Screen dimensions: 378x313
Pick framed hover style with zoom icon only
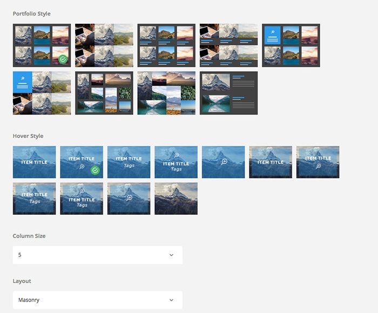(x=129, y=199)
